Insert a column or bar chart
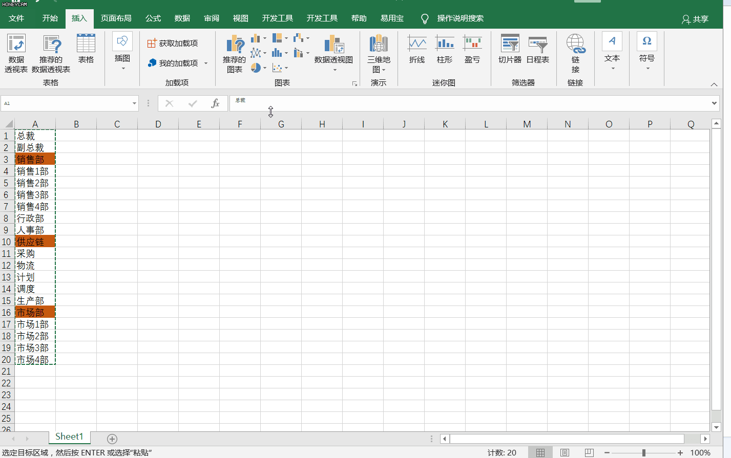Screen dimensions: 731x458 256,38
